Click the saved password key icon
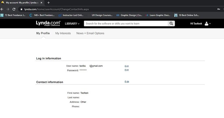 tap(219, 9)
